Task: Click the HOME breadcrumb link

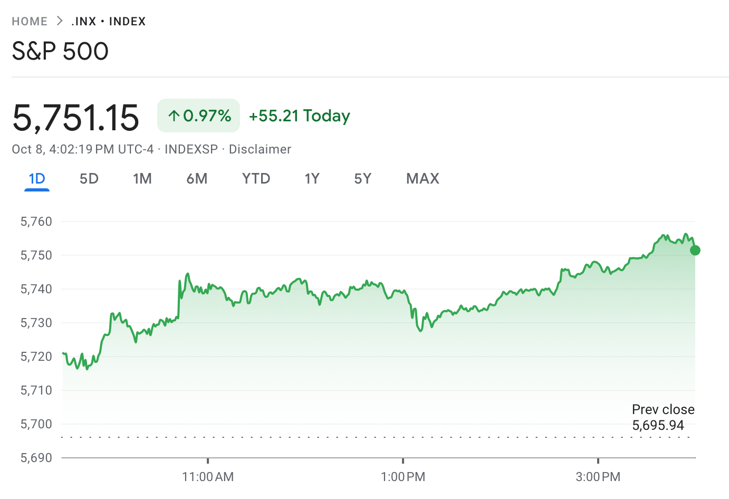Action: [30, 22]
